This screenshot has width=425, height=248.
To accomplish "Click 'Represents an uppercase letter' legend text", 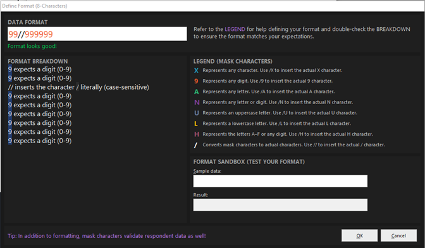I will click(280, 113).
